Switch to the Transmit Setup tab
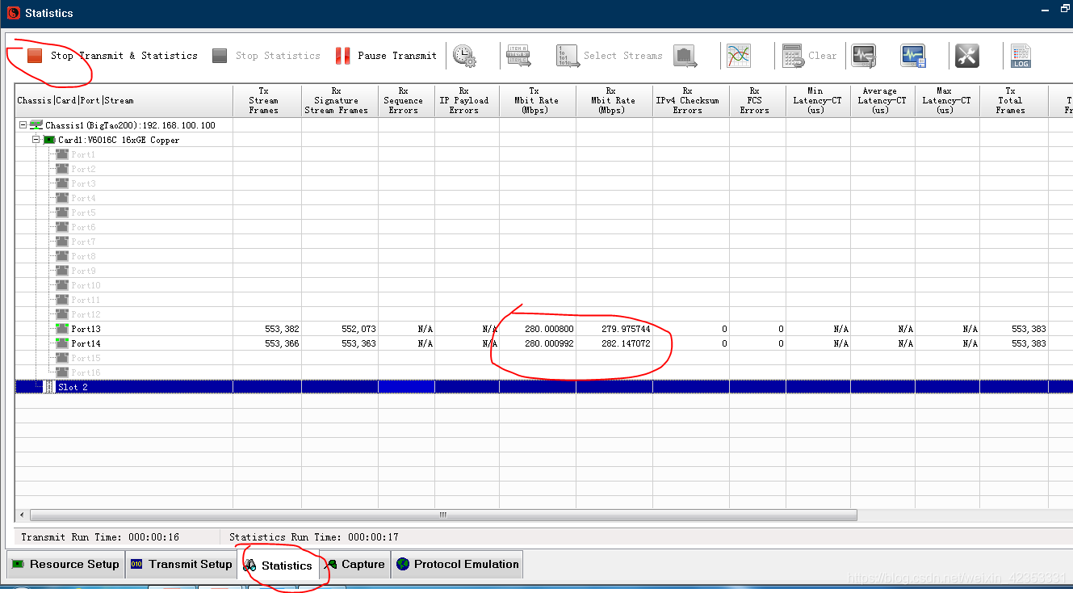The image size is (1073, 593). tap(182, 565)
